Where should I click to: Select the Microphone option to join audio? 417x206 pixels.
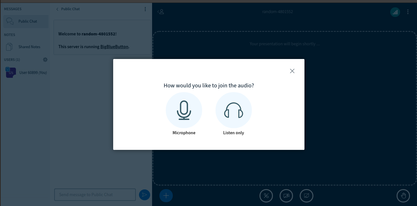184,110
